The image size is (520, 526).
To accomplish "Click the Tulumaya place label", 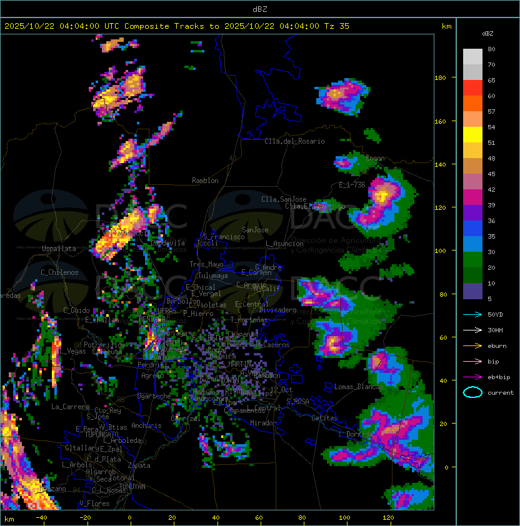I will (213, 275).
